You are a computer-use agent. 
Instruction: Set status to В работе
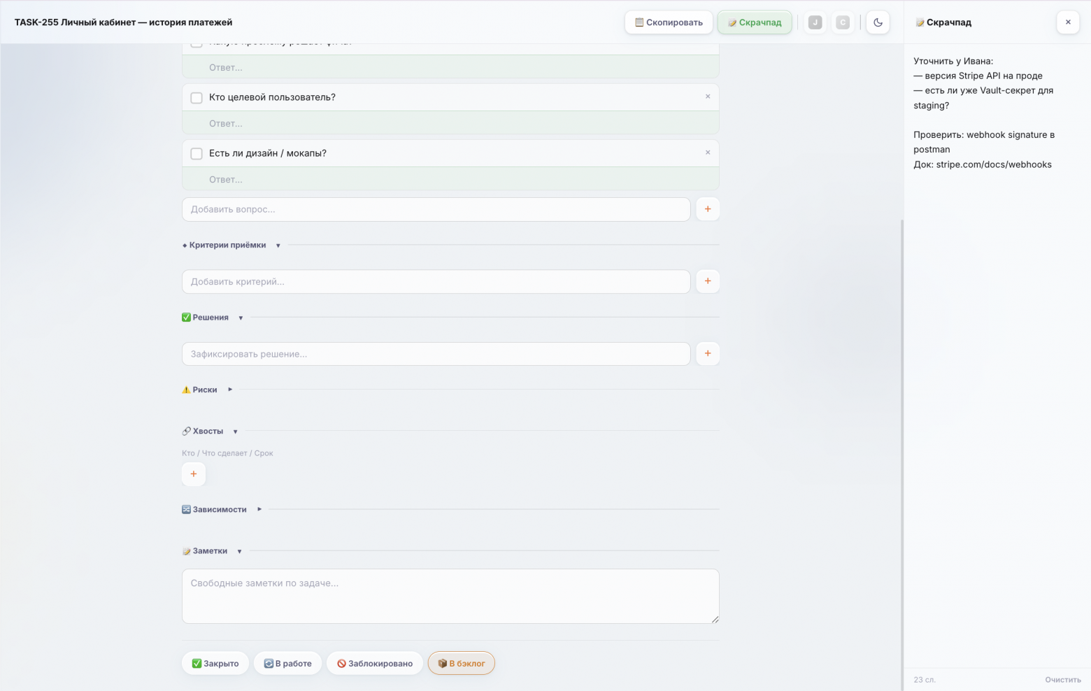point(287,663)
